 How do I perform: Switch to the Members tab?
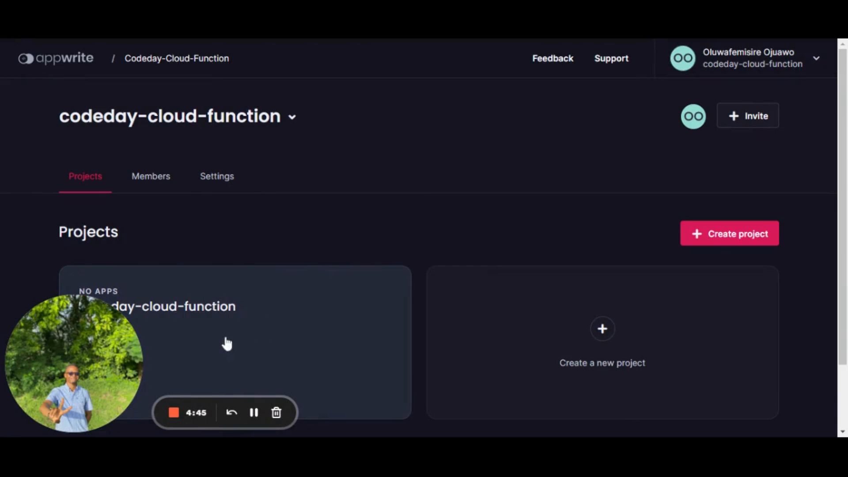click(x=151, y=176)
